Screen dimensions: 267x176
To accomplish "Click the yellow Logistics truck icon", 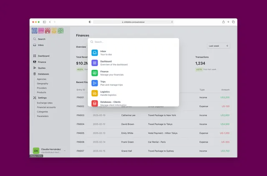I will pos(95,93).
